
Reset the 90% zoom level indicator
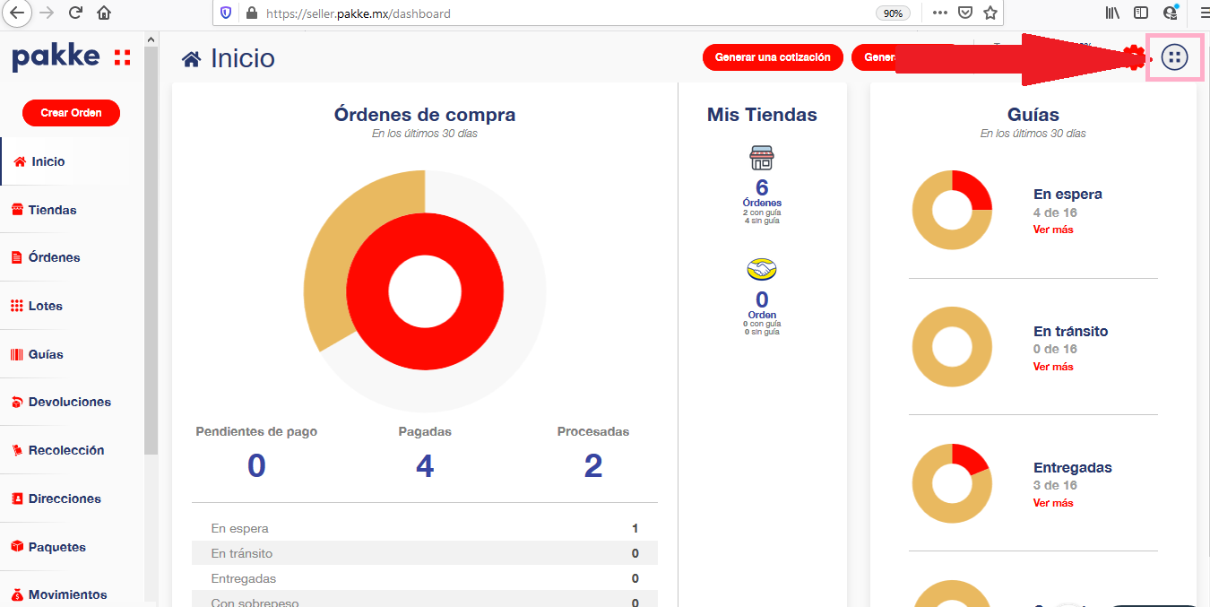pos(893,13)
